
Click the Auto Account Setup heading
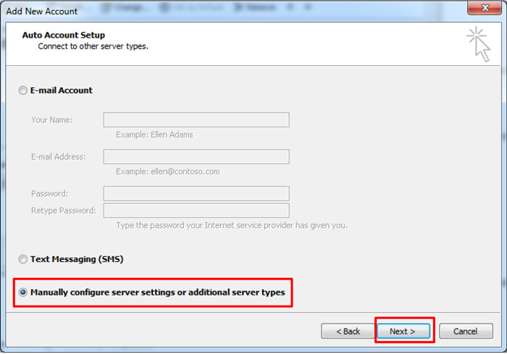pyautogui.click(x=64, y=35)
